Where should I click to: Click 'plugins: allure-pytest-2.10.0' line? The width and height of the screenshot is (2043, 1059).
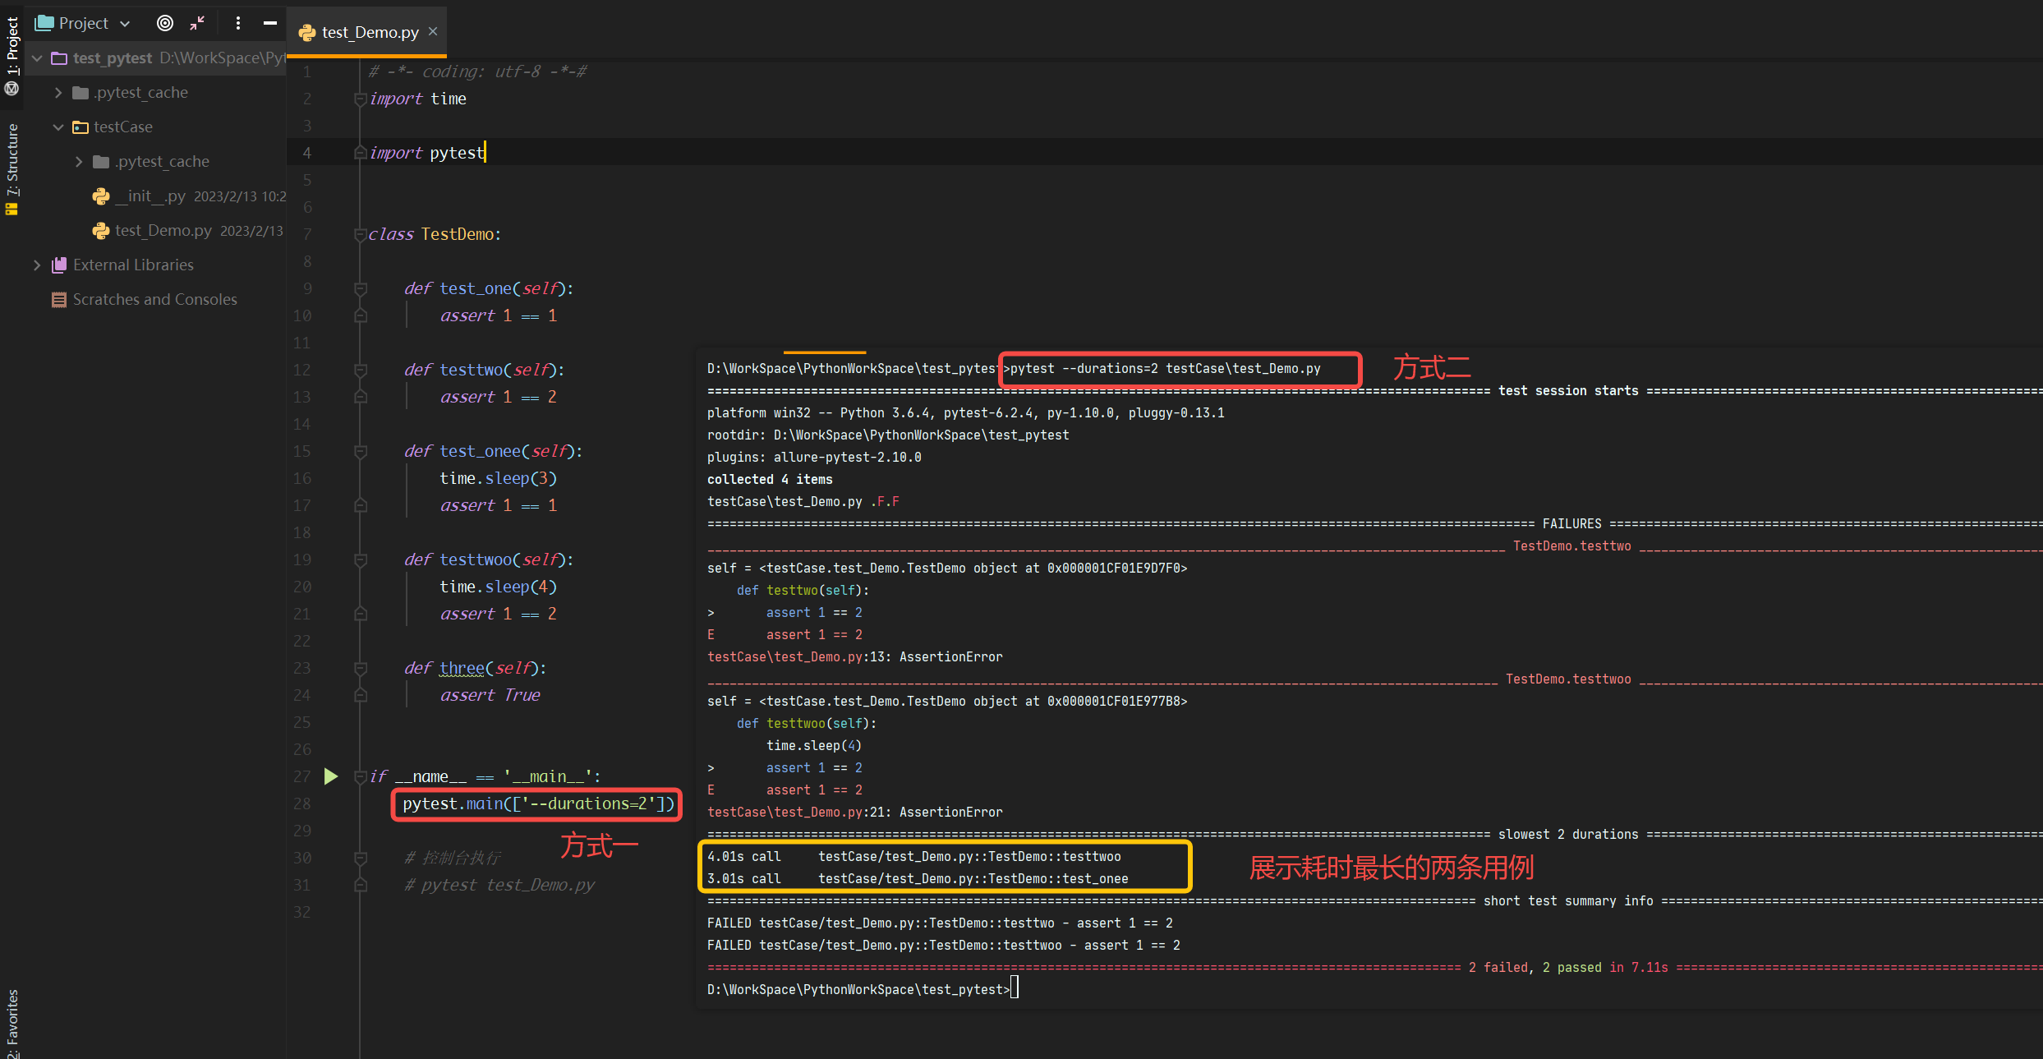[814, 457]
